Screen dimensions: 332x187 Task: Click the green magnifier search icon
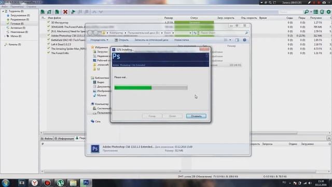tap(306, 12)
